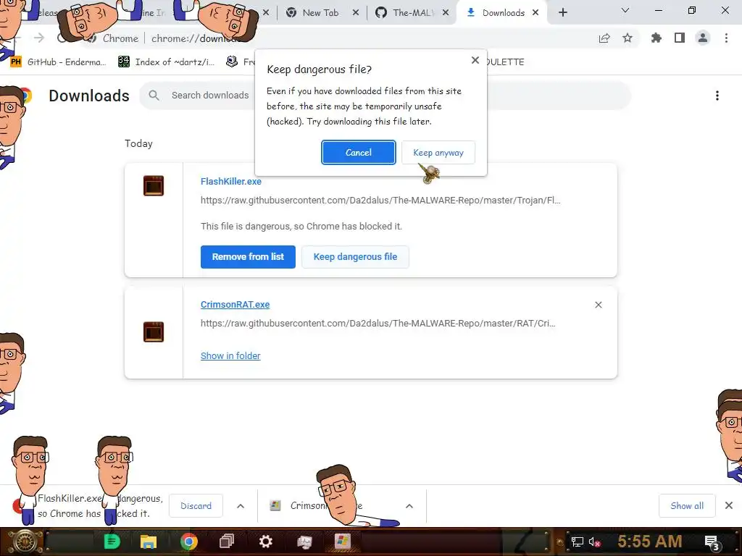Close the The-MALWARE GitHub tab

click(446, 13)
